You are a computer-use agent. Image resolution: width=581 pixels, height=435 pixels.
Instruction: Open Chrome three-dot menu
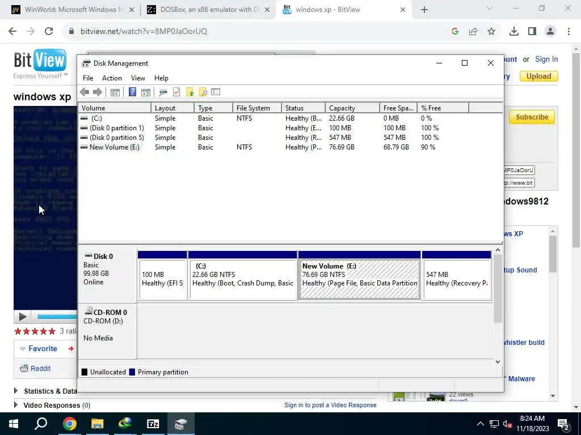pyautogui.click(x=569, y=32)
